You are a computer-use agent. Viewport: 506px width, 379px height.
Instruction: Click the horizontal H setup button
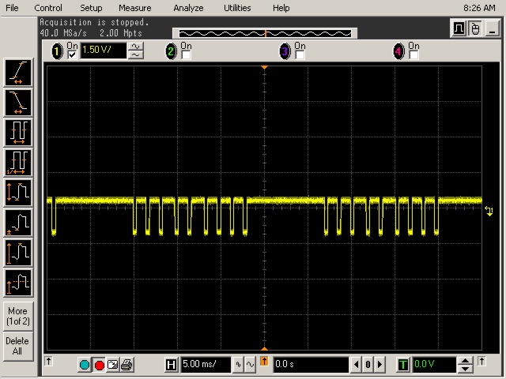(x=171, y=365)
